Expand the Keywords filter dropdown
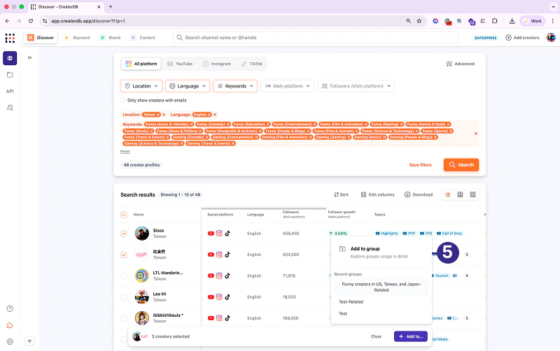 (x=235, y=86)
